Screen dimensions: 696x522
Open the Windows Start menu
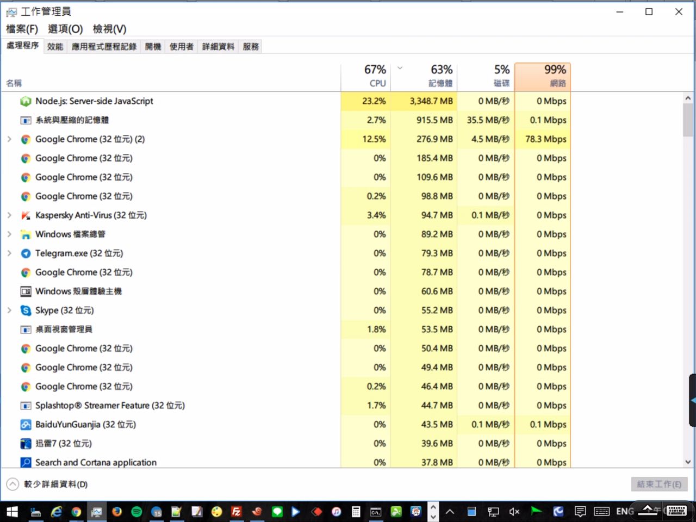pyautogui.click(x=12, y=512)
